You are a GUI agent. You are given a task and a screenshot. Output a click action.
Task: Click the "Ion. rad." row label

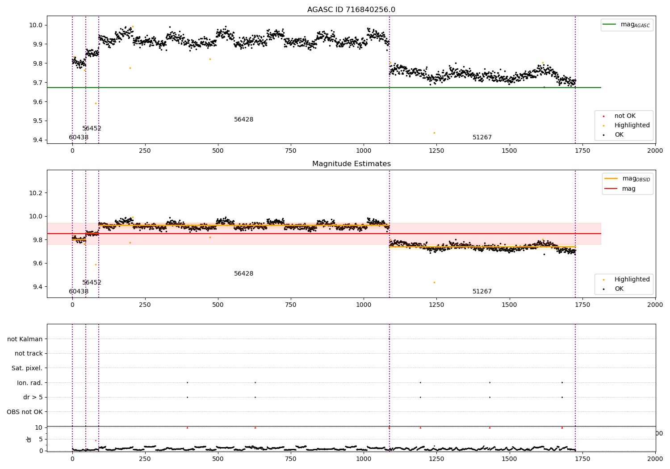(30, 383)
